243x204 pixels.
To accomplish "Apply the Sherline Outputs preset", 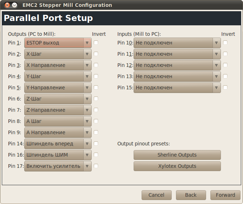I will coord(177,155).
